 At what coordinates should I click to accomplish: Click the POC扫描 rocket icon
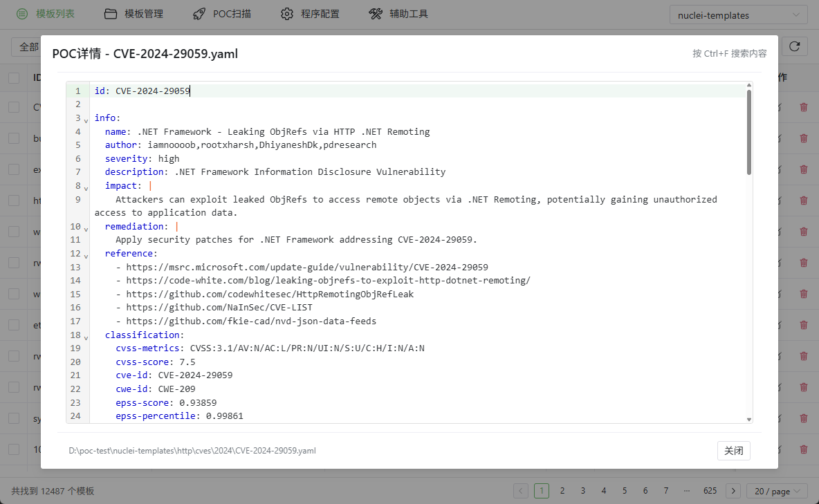[199, 14]
